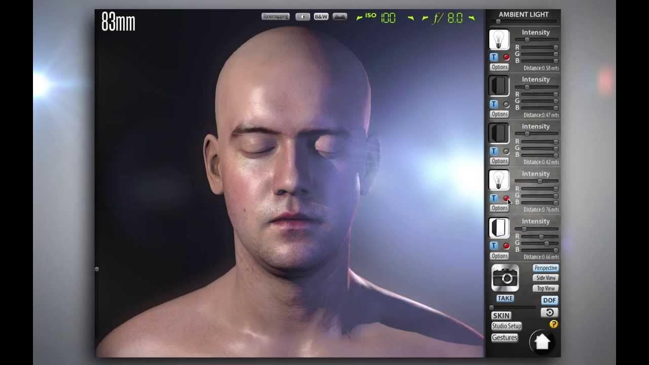Viewport: 649px width, 365px height.
Task: Click the first light's Intensity slider
Action: pyautogui.click(x=536, y=40)
